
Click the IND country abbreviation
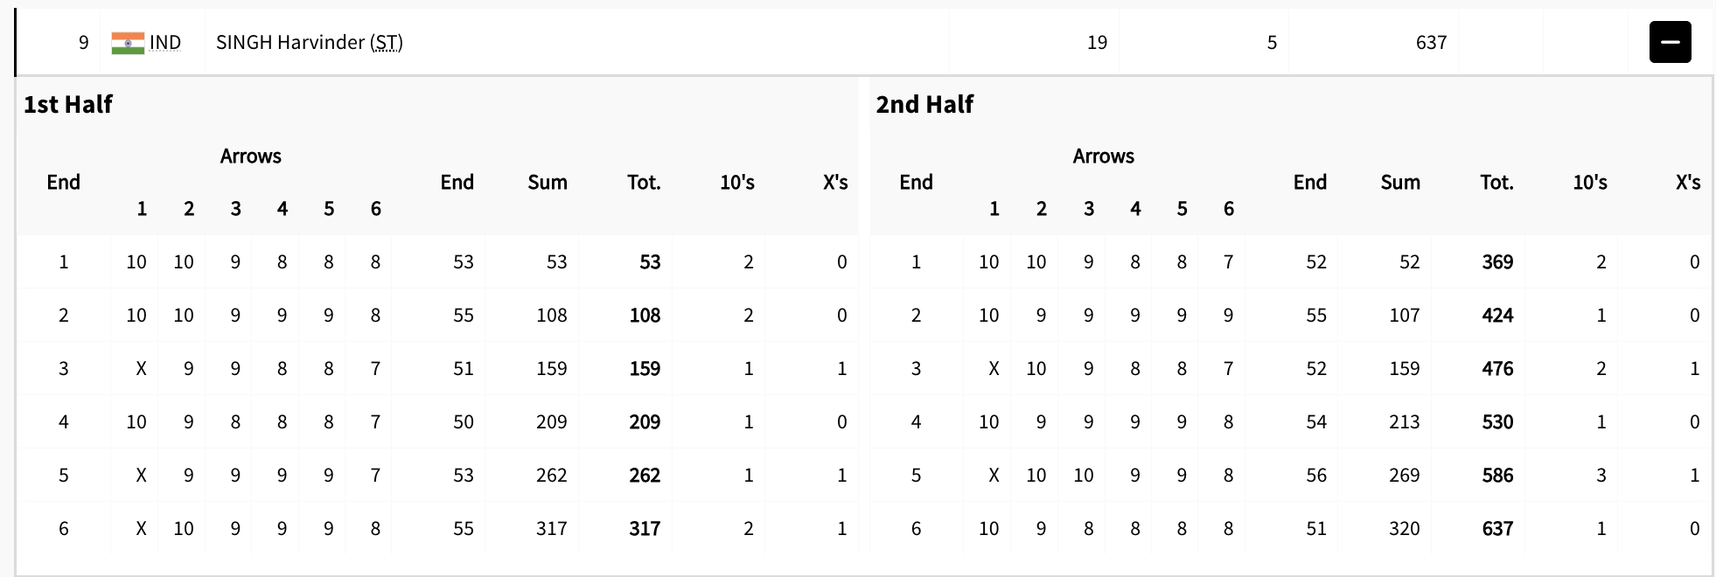(x=165, y=43)
